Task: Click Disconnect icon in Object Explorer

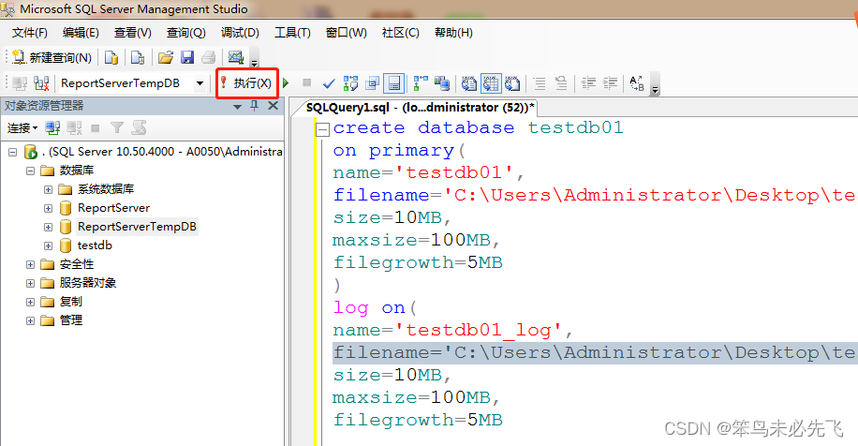Action: click(x=74, y=128)
